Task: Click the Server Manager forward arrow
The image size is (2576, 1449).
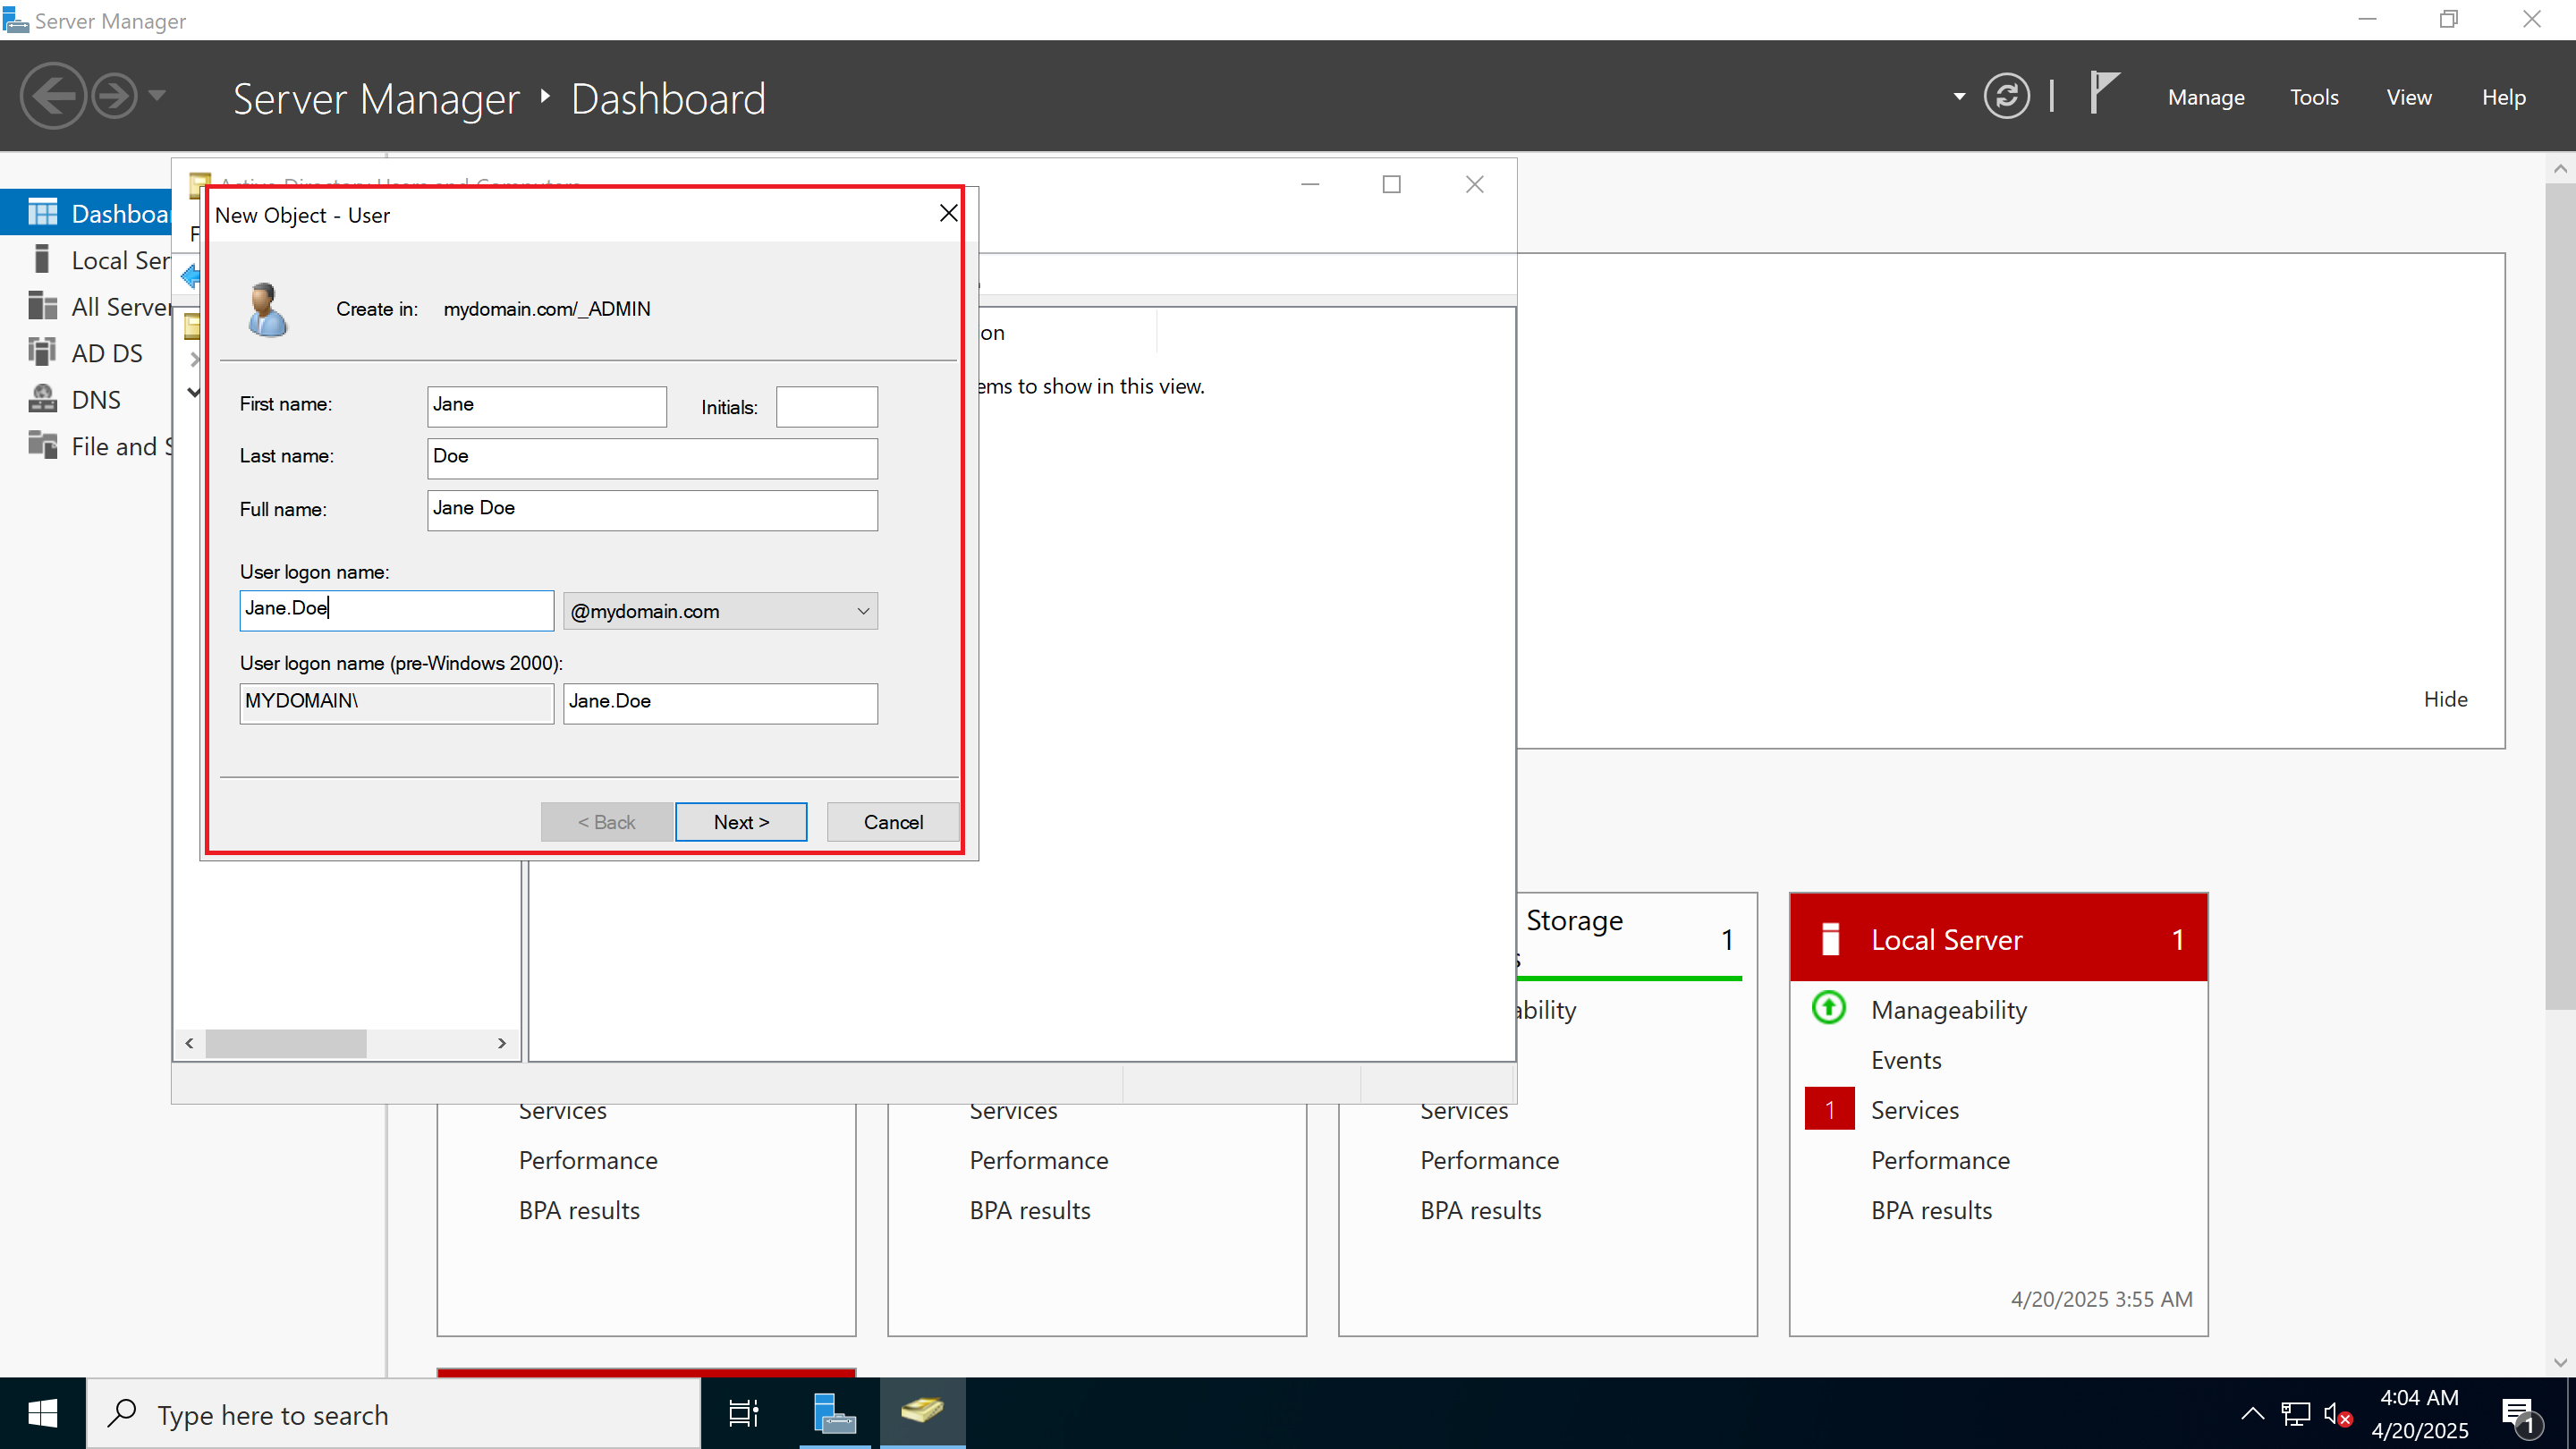Action: coord(114,97)
